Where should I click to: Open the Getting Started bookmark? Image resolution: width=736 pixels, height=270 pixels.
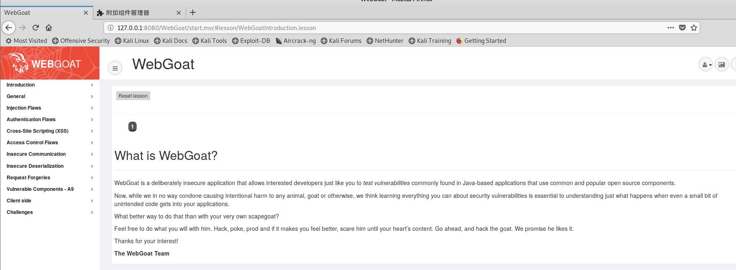pyautogui.click(x=481, y=41)
